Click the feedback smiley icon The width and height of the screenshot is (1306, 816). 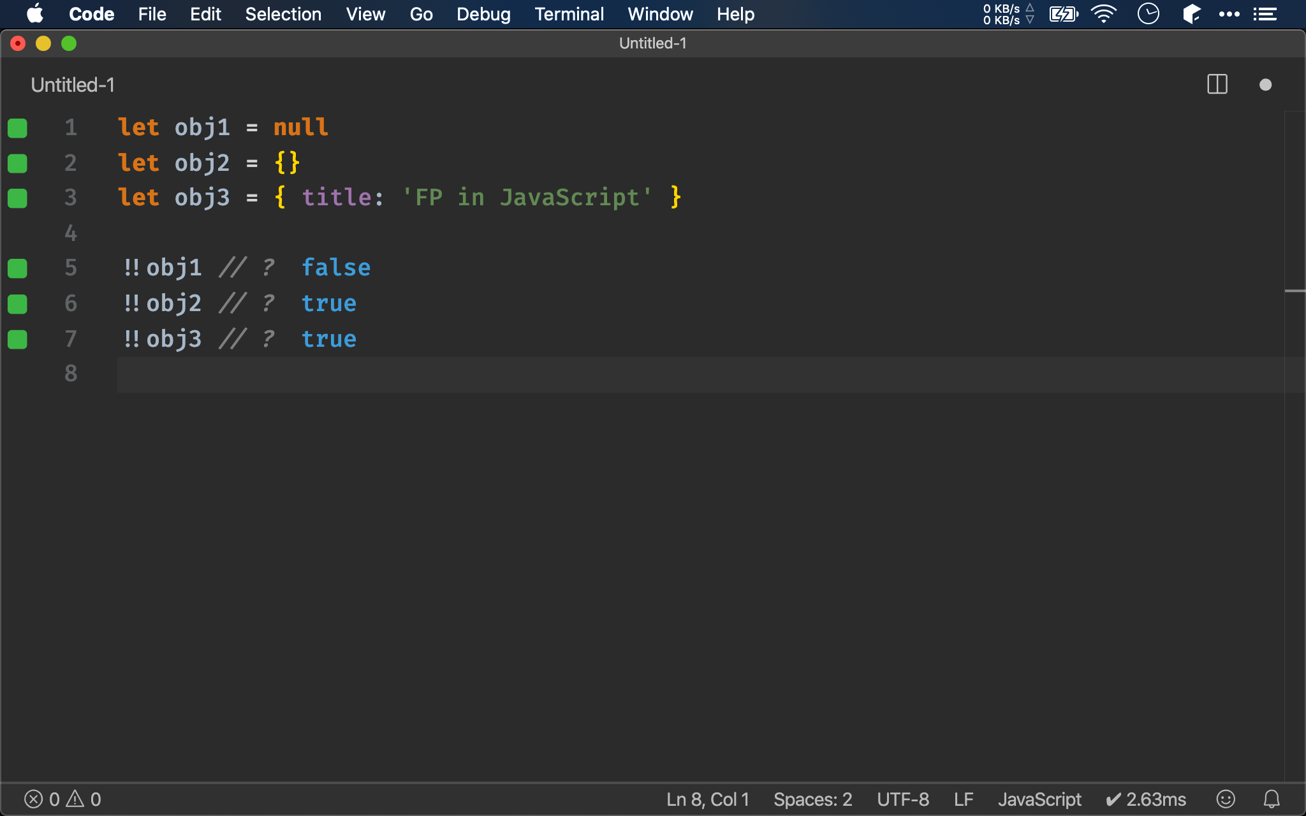pyautogui.click(x=1225, y=799)
